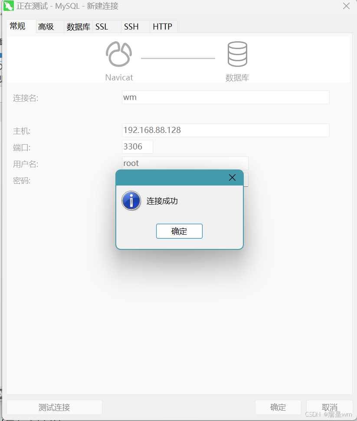
Task: Click the bottom 确定 button
Action: click(x=278, y=407)
